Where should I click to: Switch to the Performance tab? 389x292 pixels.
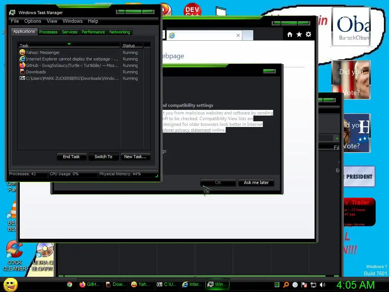pos(93,32)
